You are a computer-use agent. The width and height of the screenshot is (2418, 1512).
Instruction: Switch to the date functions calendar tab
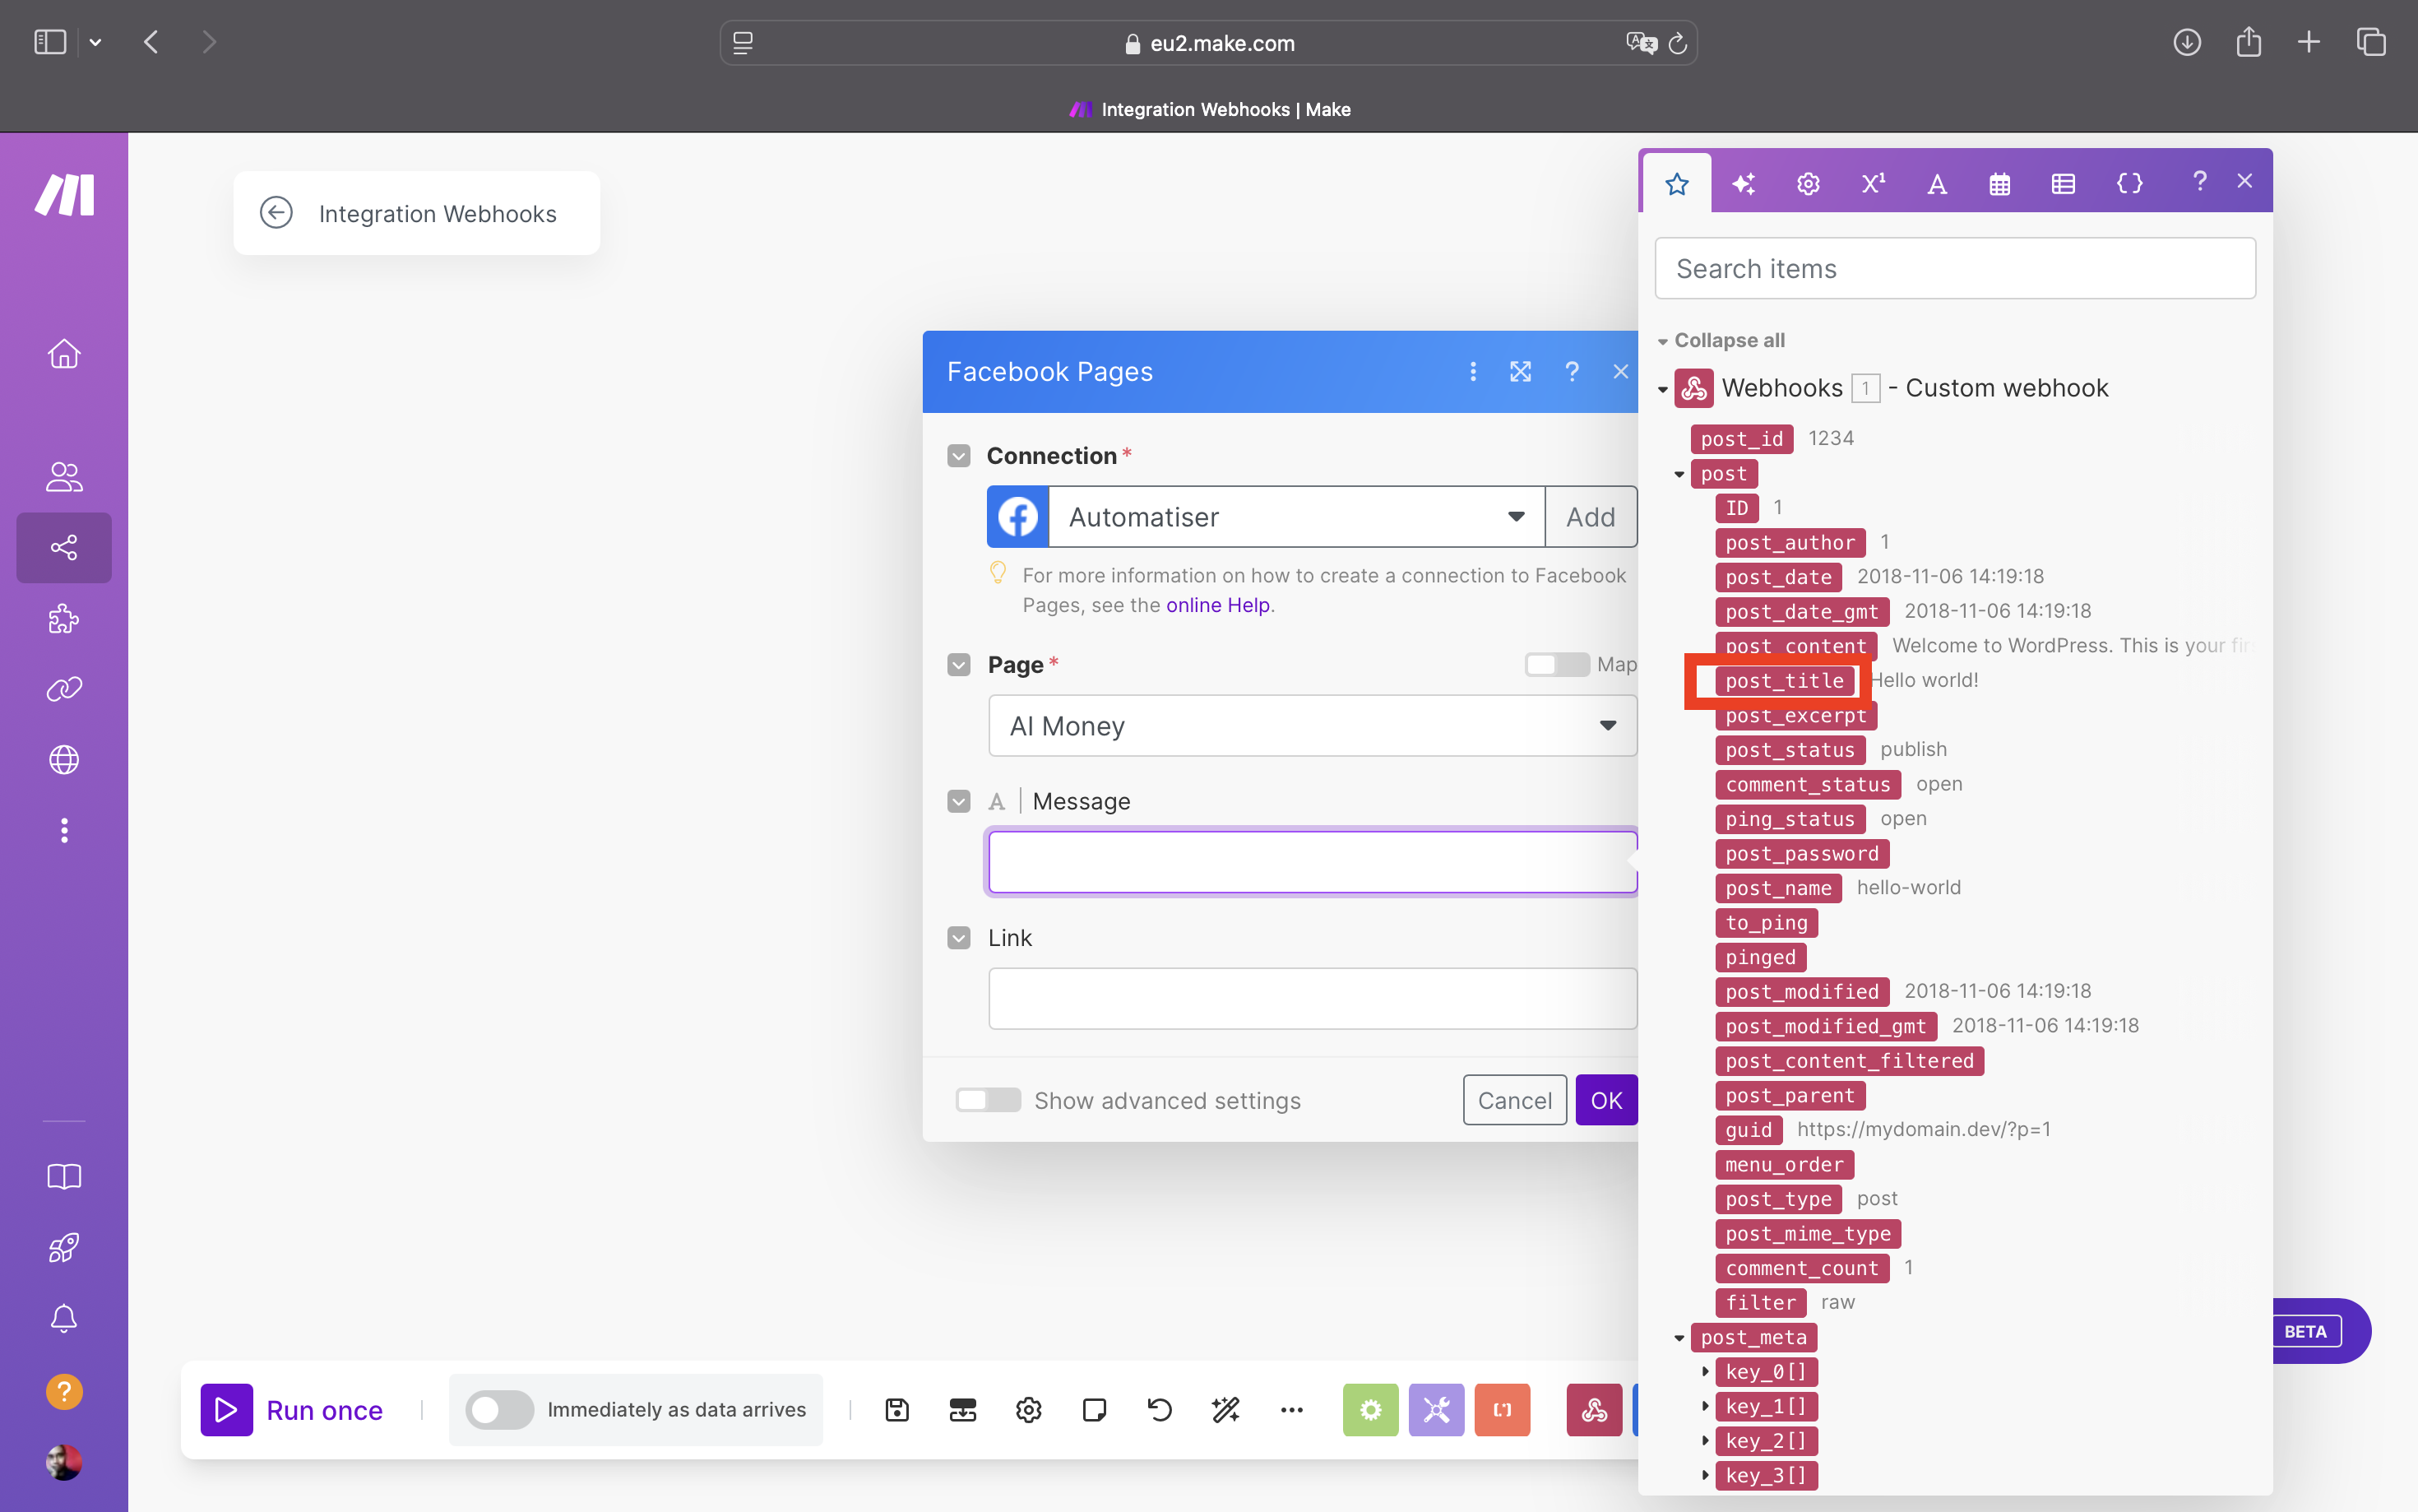point(1999,183)
